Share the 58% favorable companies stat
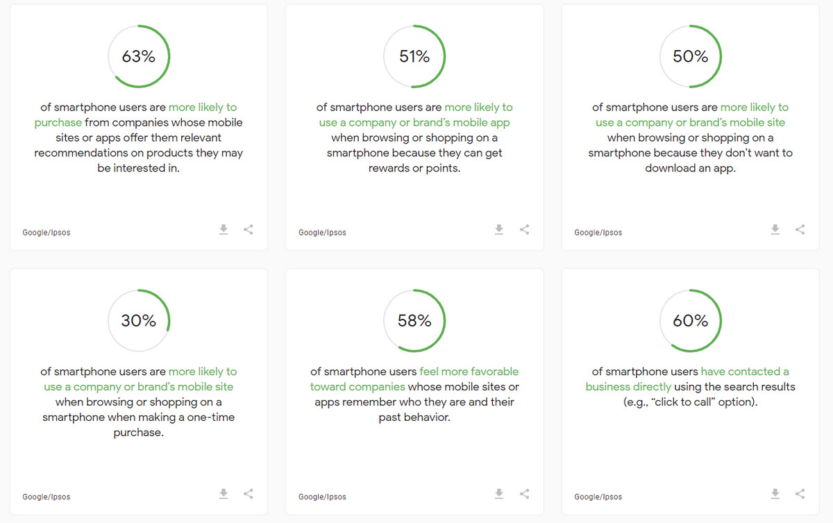The width and height of the screenshot is (833, 523). tap(525, 494)
